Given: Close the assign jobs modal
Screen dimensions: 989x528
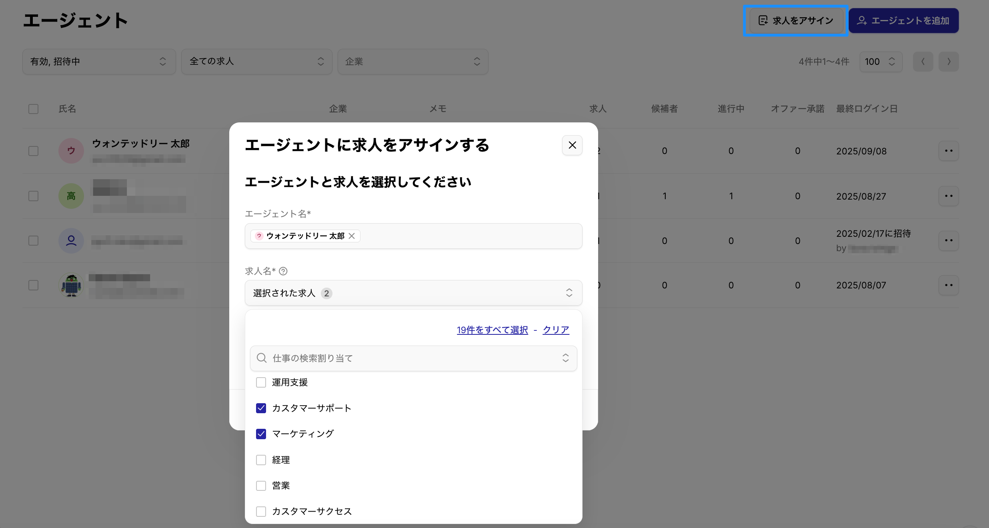Looking at the screenshot, I should (572, 145).
